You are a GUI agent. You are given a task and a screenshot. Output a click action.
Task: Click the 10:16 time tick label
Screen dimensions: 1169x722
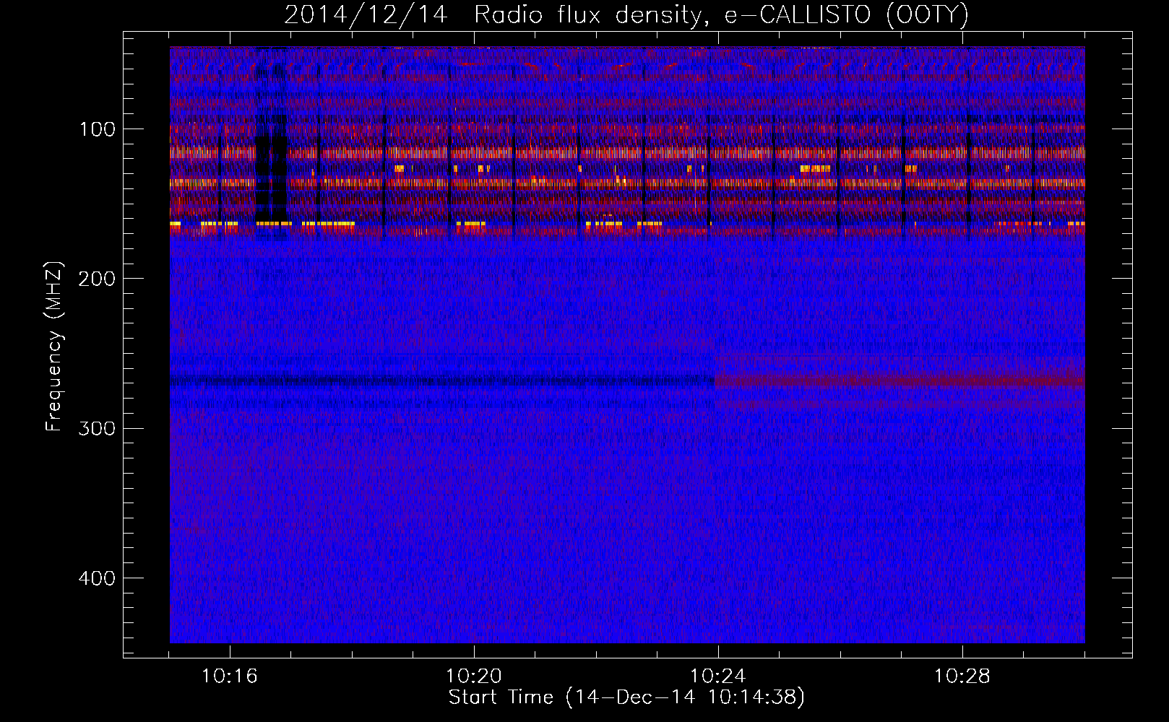tap(230, 677)
